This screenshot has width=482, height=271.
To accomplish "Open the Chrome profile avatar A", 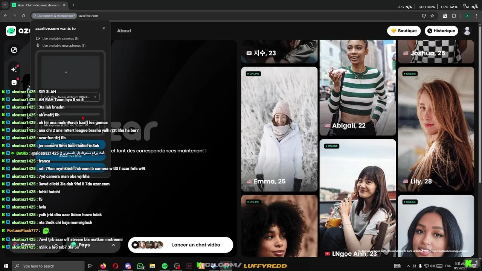I will pyautogui.click(x=467, y=16).
